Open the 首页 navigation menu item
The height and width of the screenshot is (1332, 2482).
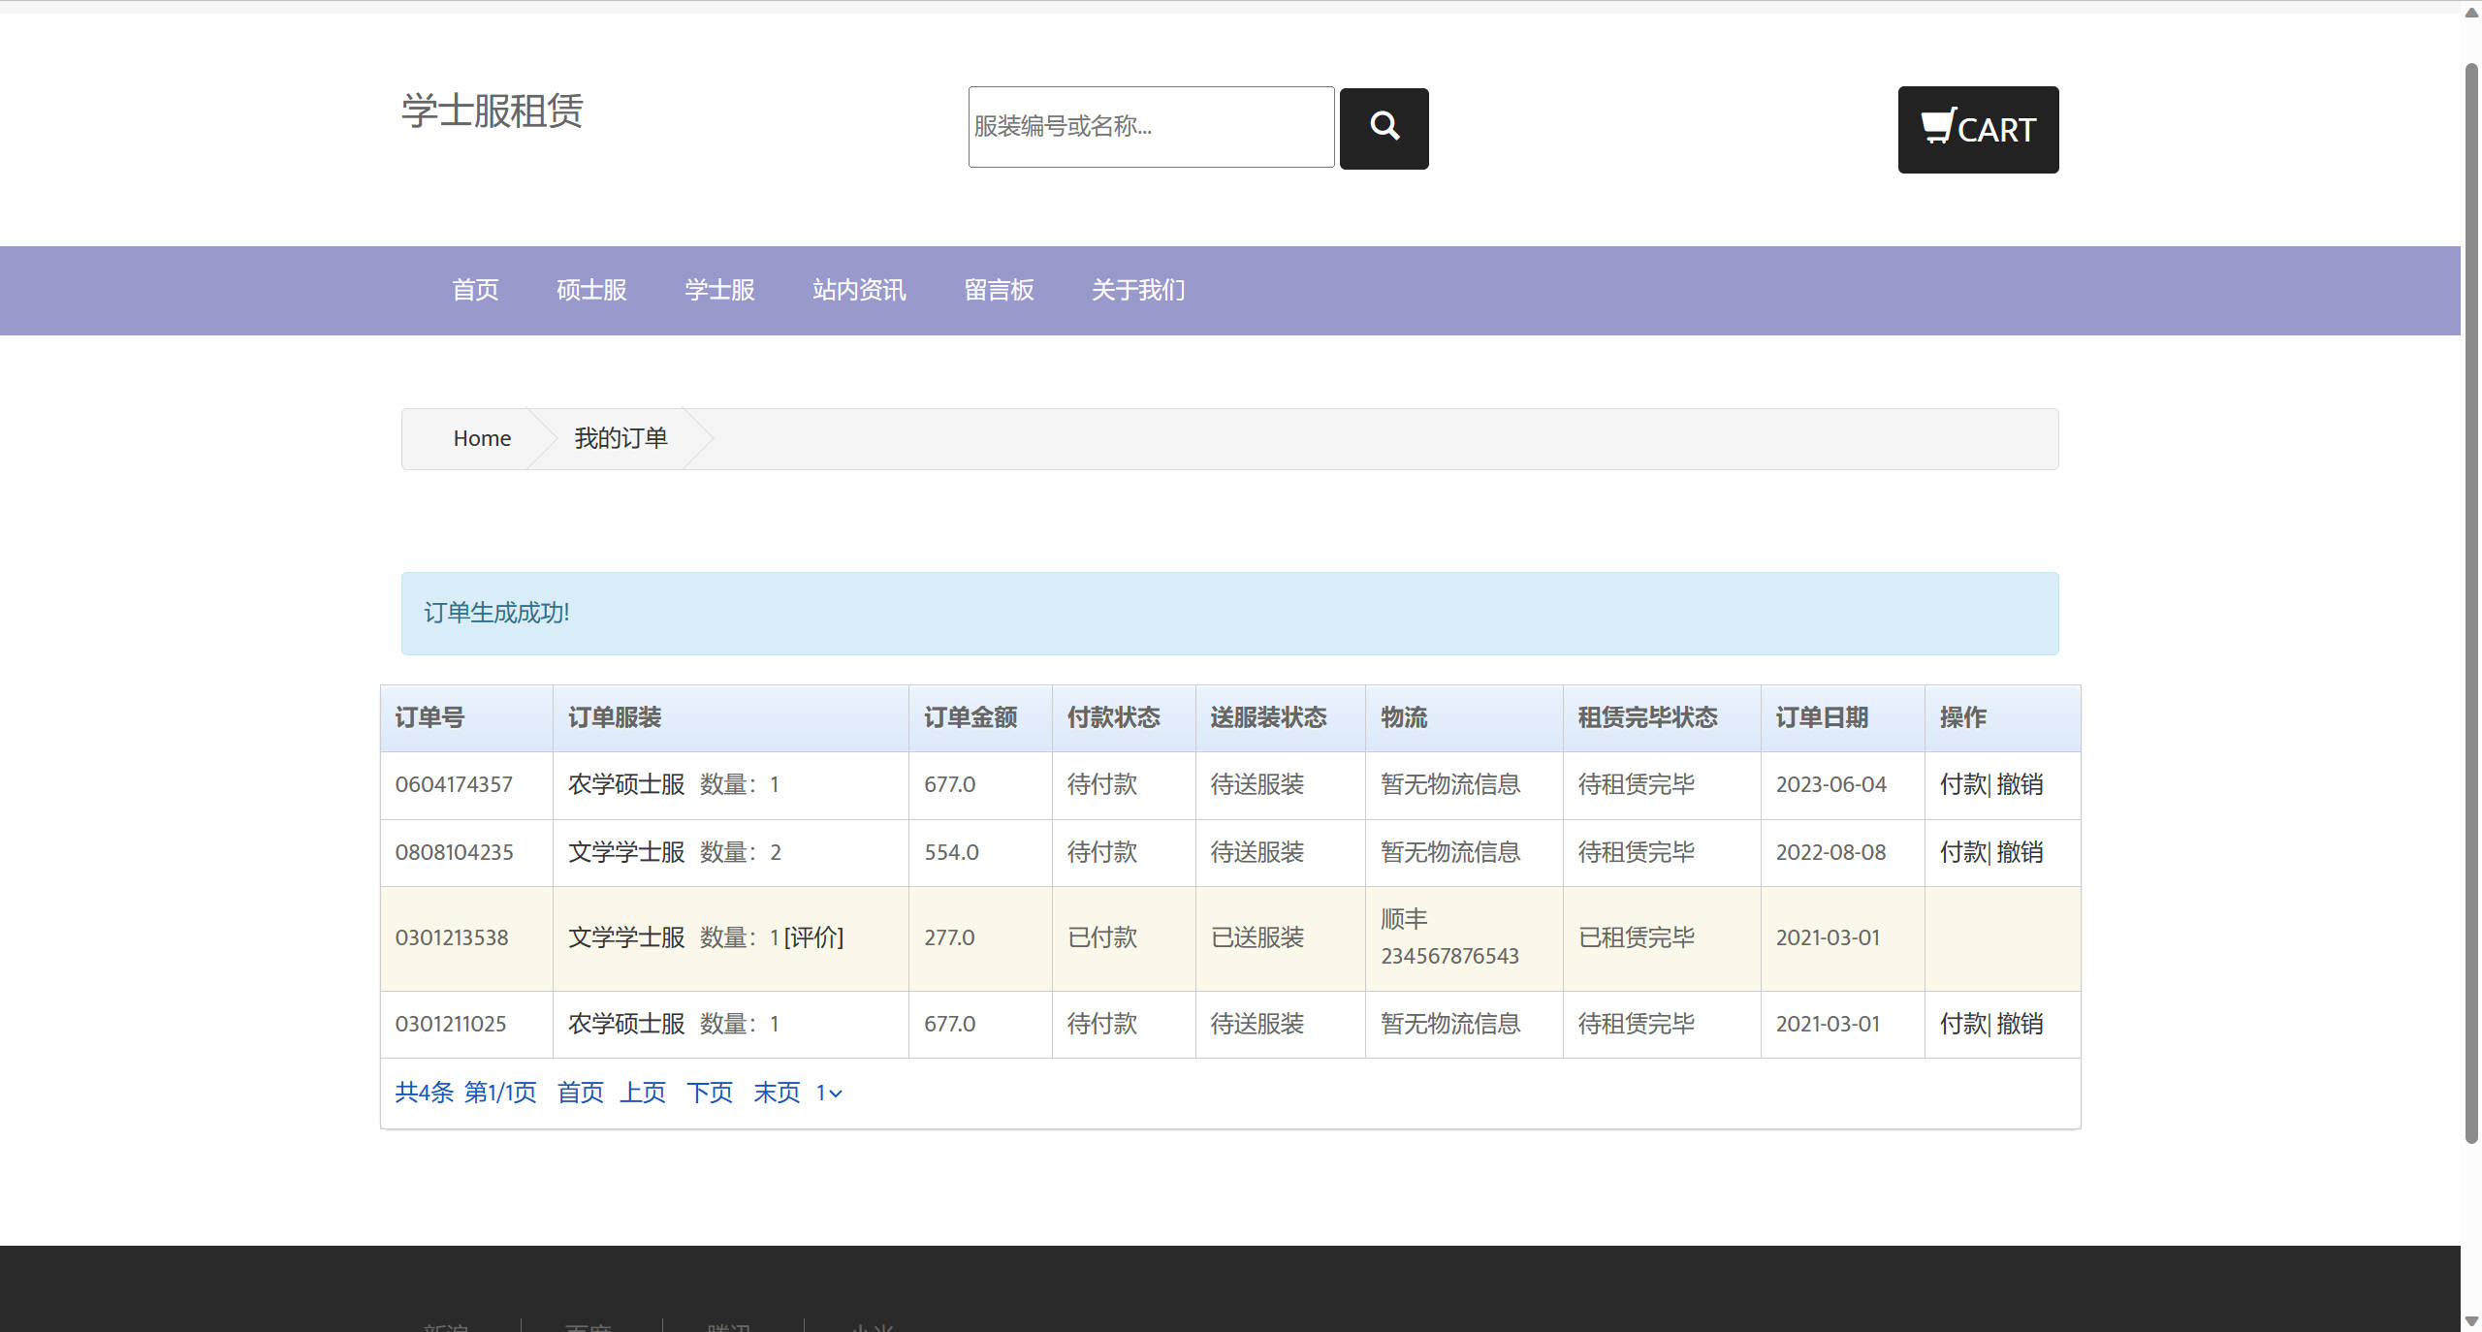475,290
